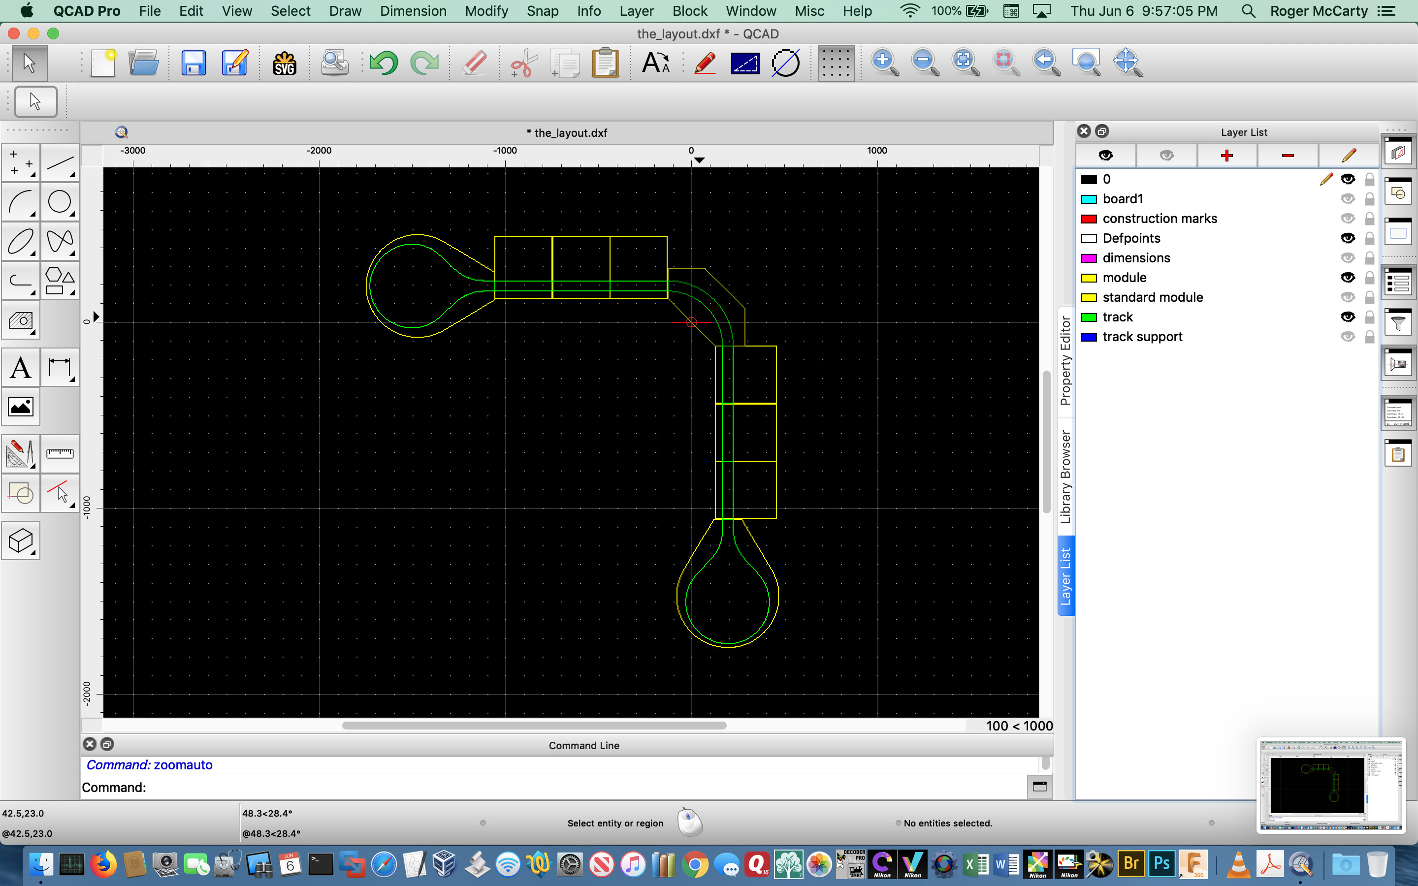Click the Auto Zoom icon

click(966, 62)
